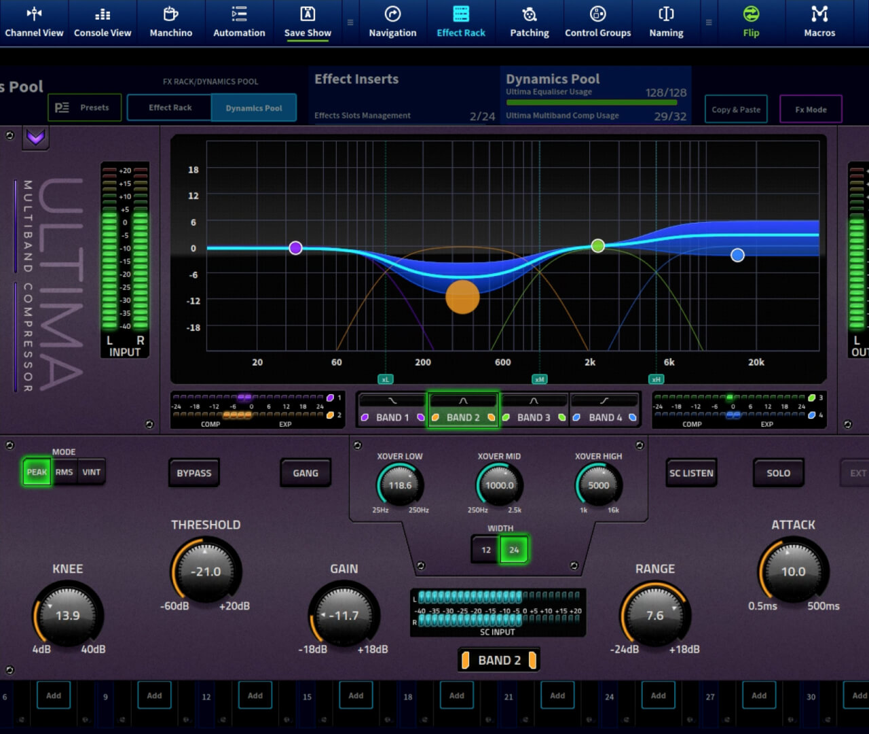869x734 pixels.
Task: Click Add in slot after 6
Action: pyautogui.click(x=54, y=695)
